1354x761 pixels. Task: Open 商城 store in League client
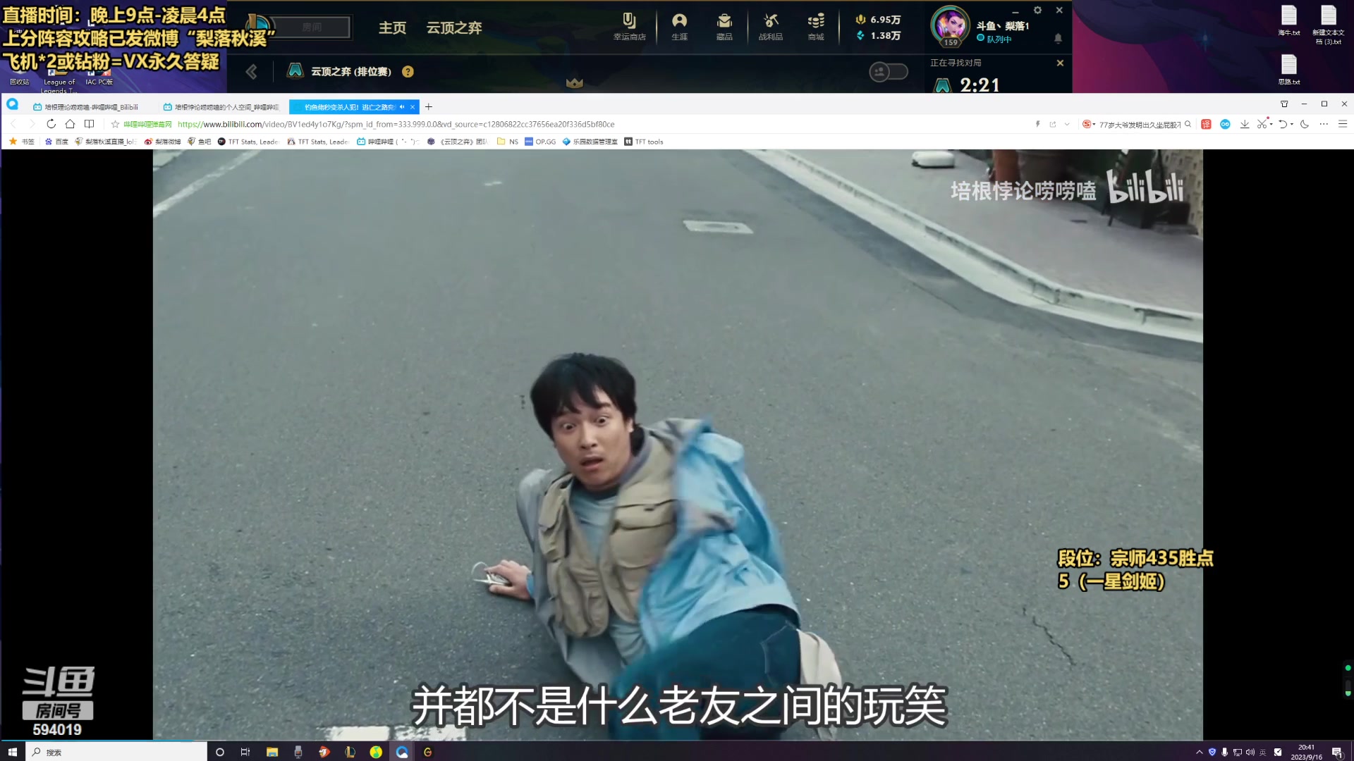[816, 27]
